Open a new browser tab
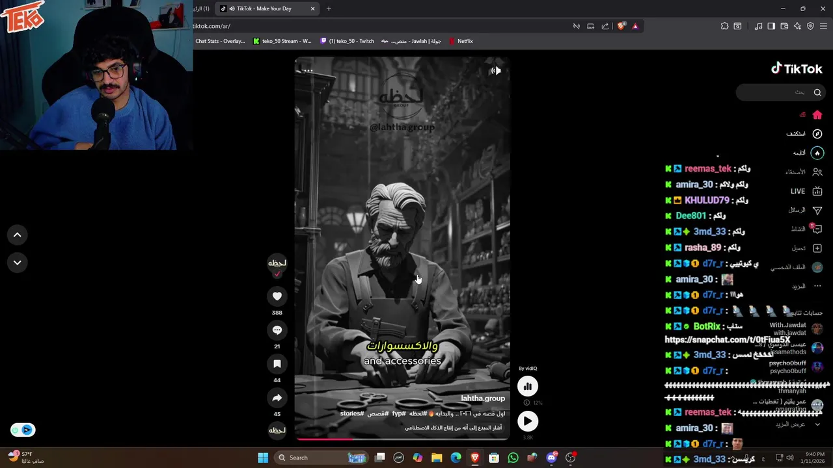Viewport: 833px width, 468px height. 329,8
